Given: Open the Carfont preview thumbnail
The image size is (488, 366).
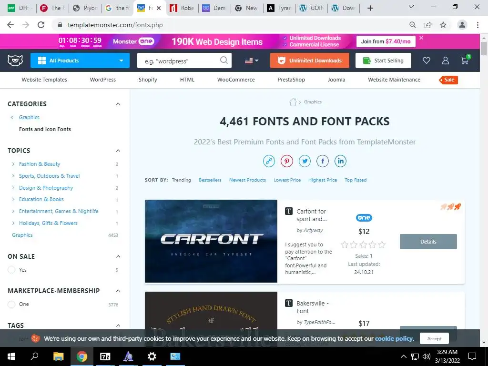Looking at the screenshot, I should click(211, 241).
